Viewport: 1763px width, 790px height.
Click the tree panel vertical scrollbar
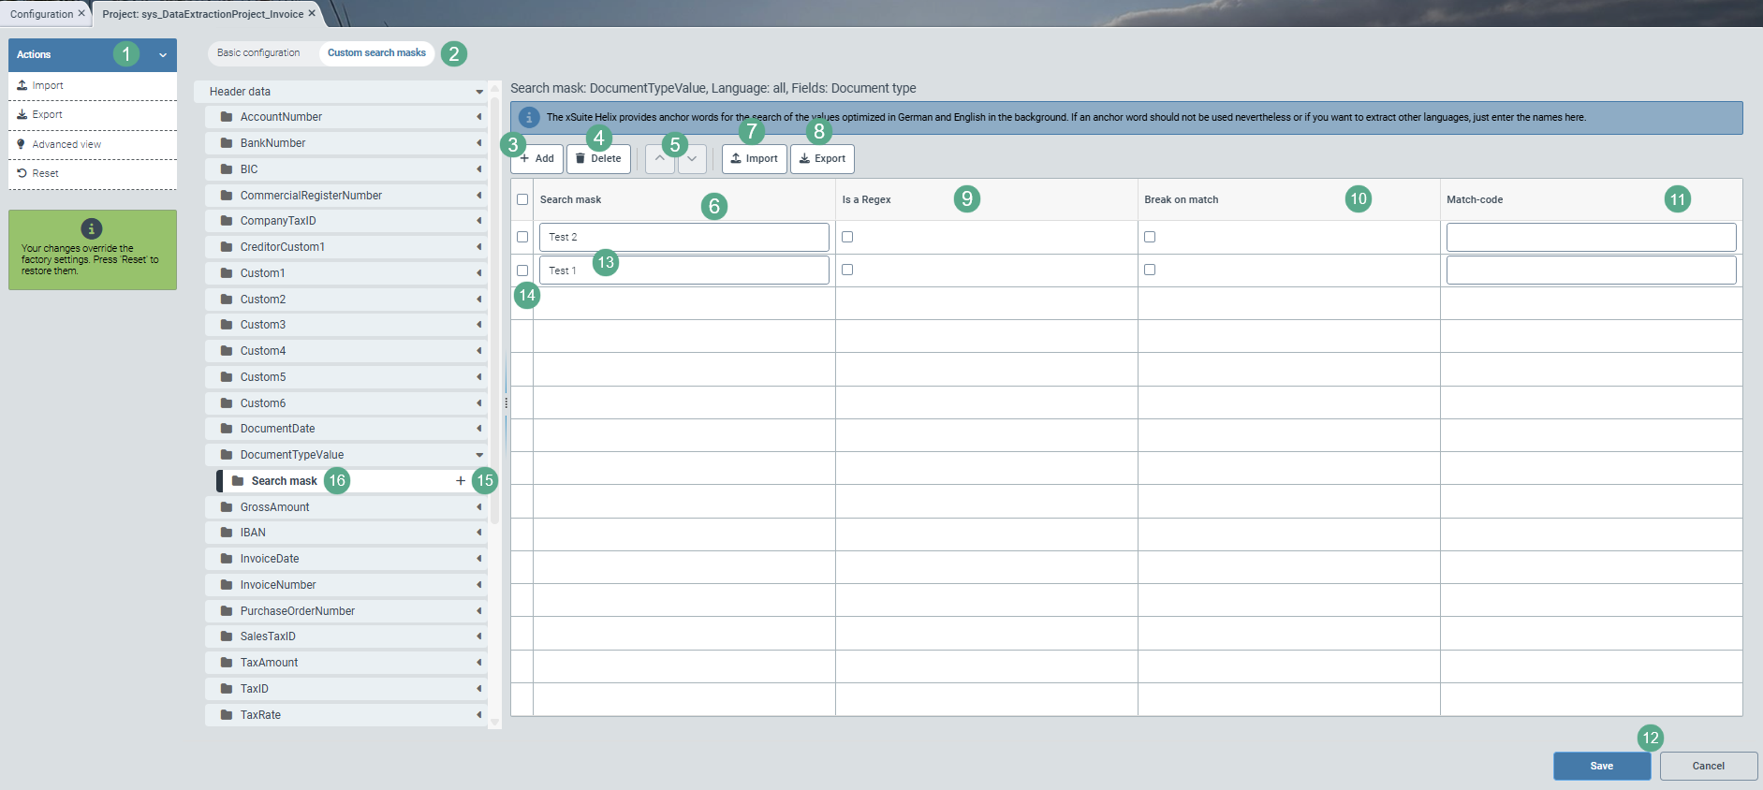point(494,309)
